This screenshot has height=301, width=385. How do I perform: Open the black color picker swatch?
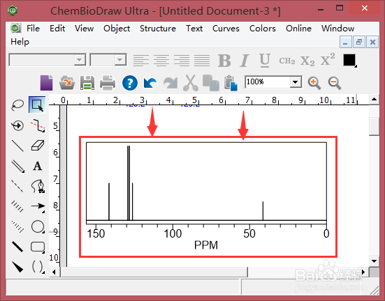coord(349,60)
